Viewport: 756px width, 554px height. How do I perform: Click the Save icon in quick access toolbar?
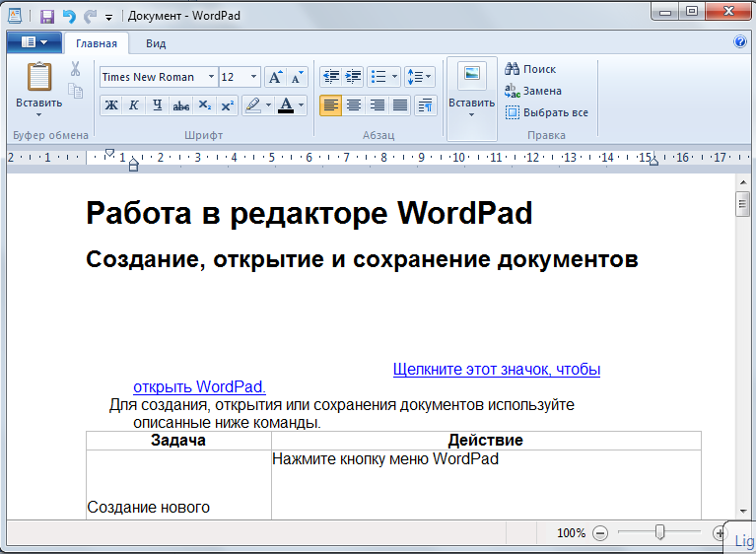(x=47, y=16)
